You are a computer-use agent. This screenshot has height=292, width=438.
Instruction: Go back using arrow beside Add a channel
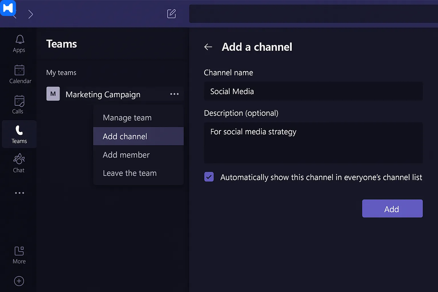[208, 47]
